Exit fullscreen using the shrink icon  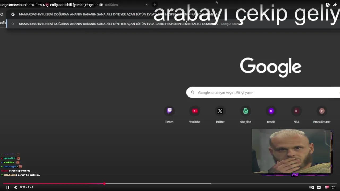(x=333, y=187)
